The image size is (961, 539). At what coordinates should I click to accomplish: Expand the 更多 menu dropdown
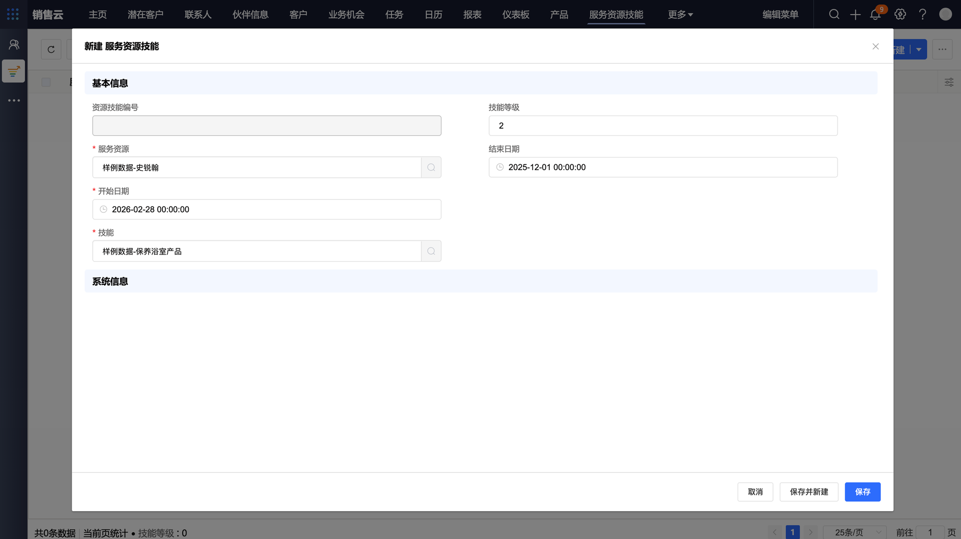(680, 14)
